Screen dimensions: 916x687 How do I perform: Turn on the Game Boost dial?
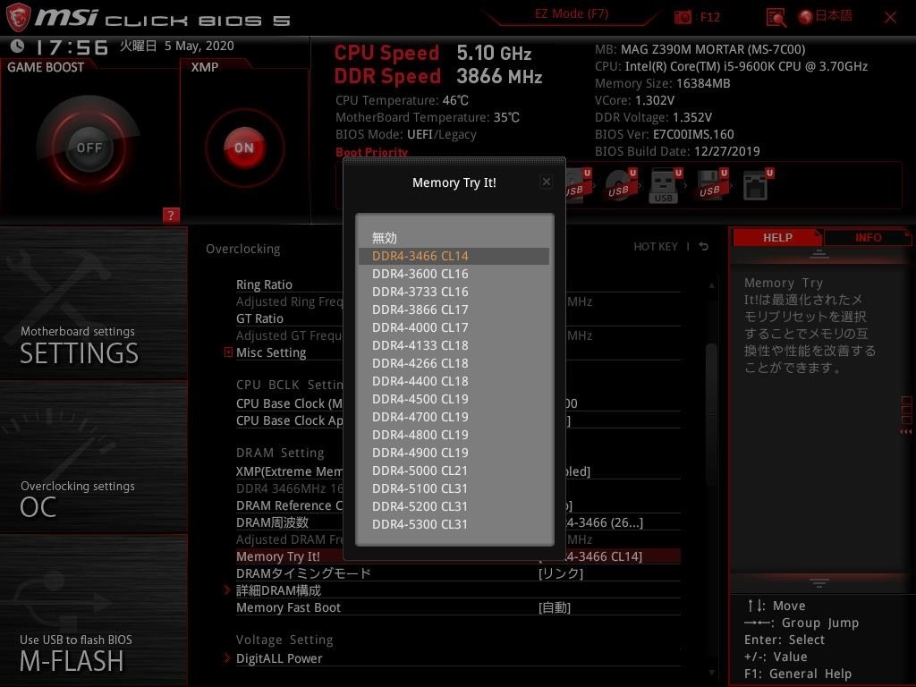[89, 147]
